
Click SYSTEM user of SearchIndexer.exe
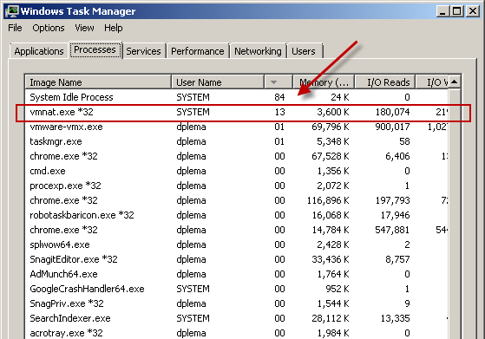coord(193,318)
